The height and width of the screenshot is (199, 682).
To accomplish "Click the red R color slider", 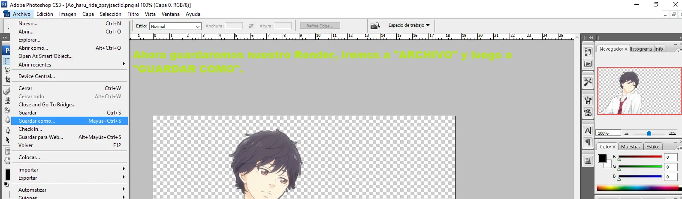I will click(x=640, y=157).
